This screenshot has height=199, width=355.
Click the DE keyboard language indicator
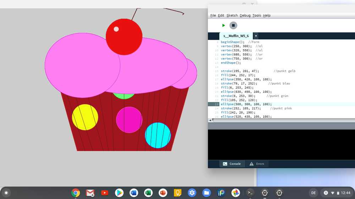(x=313, y=193)
